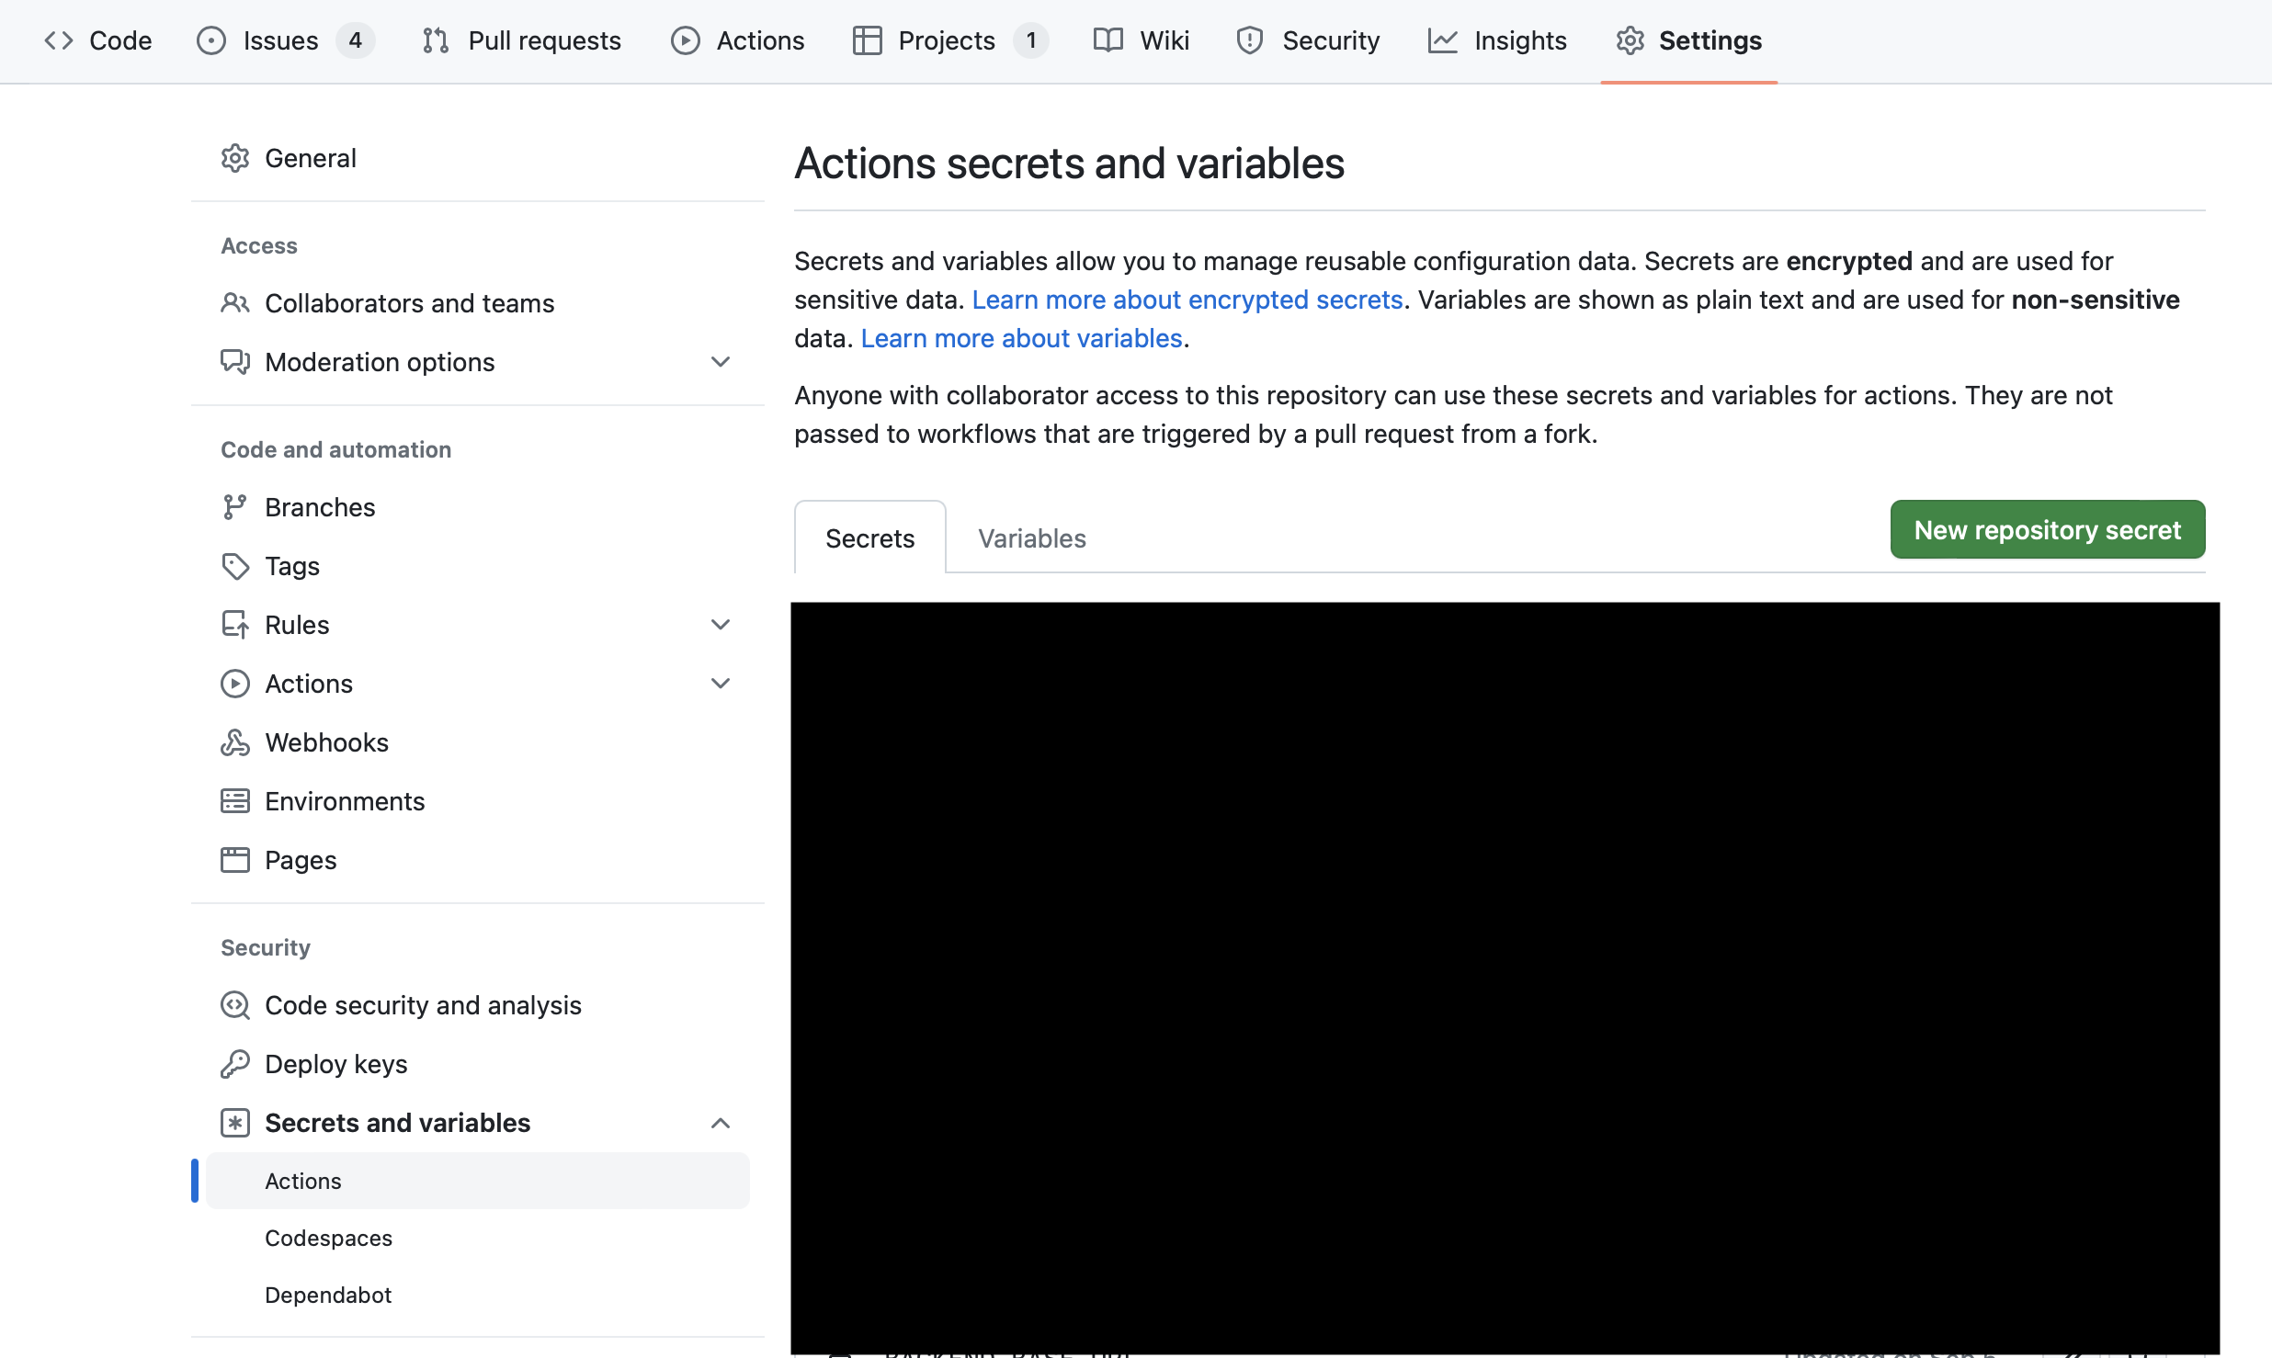Click the Projects table icon
2272x1358 pixels.
pos(868,40)
